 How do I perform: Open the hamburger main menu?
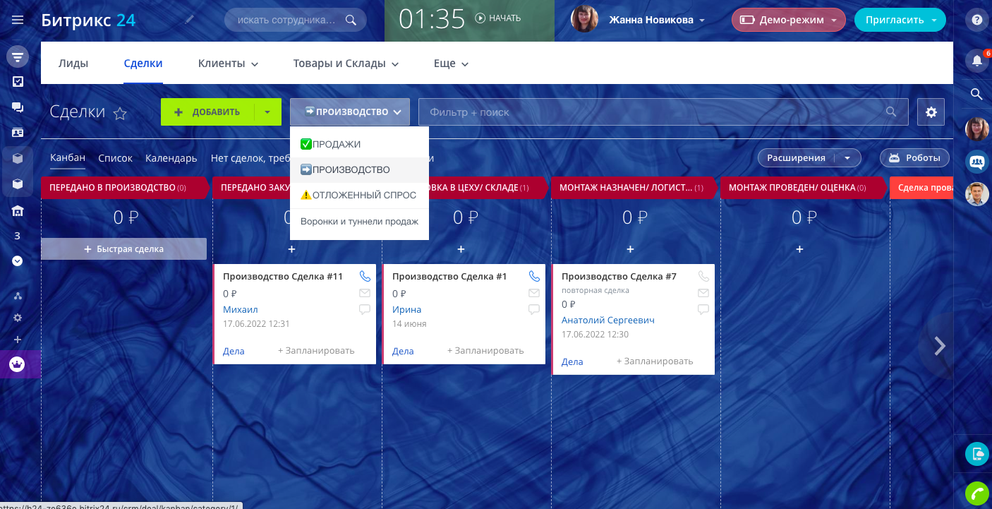(x=18, y=20)
